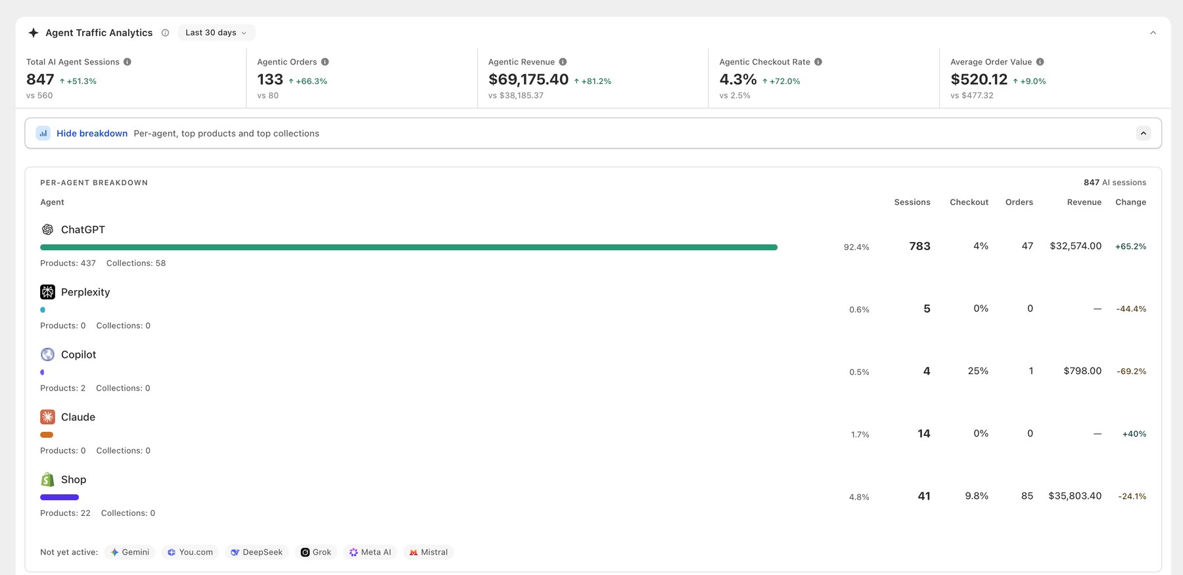The height and width of the screenshot is (575, 1183).
Task: Click the 847 AI sessions summary text
Action: pos(1115,182)
